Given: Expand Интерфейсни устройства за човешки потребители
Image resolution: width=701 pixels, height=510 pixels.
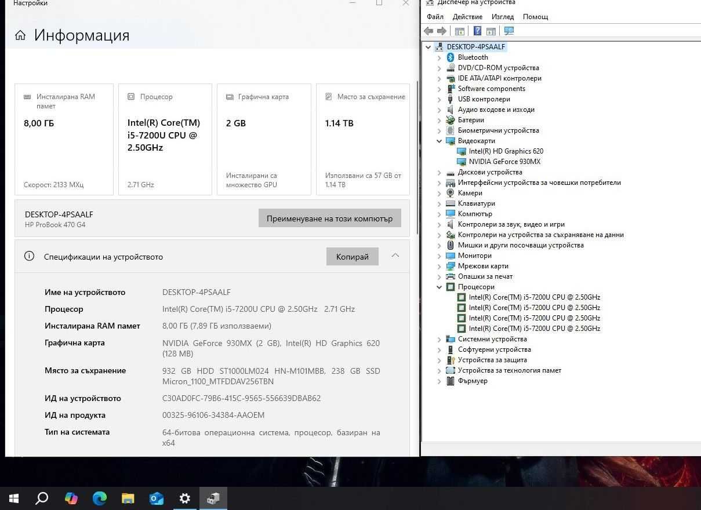Looking at the screenshot, I should (x=440, y=183).
